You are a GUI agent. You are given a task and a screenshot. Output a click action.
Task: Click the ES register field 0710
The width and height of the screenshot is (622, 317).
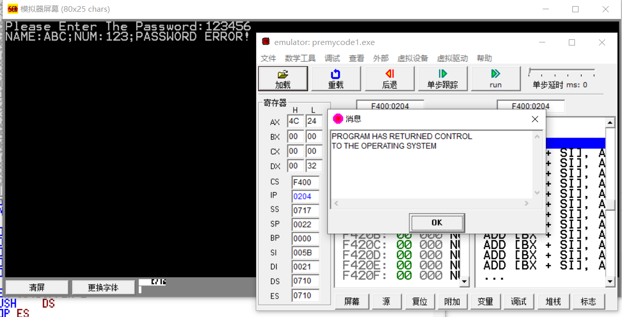point(305,296)
